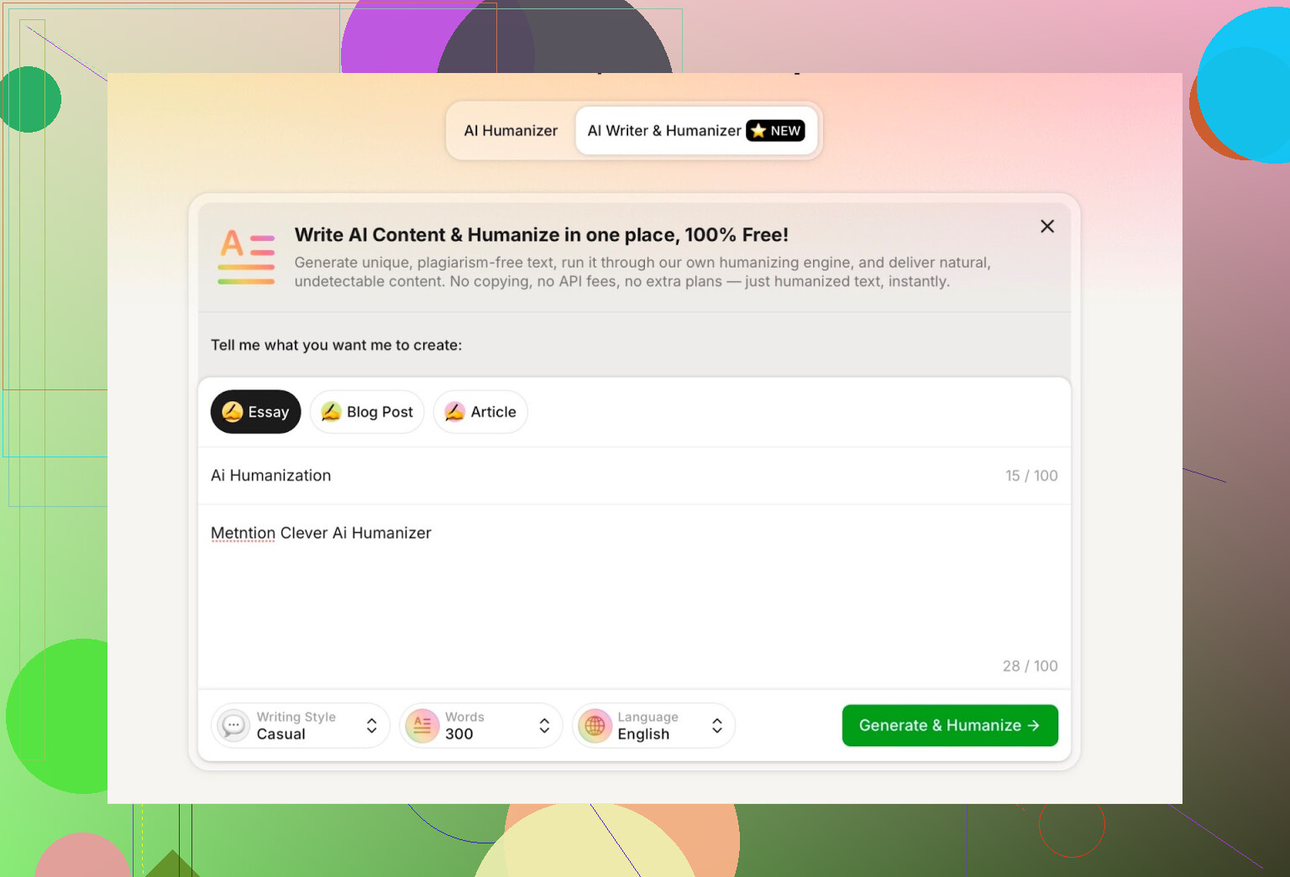Screen dimensions: 1290x877
Task: Switch to the AI Humanizer tab
Action: 511,131
